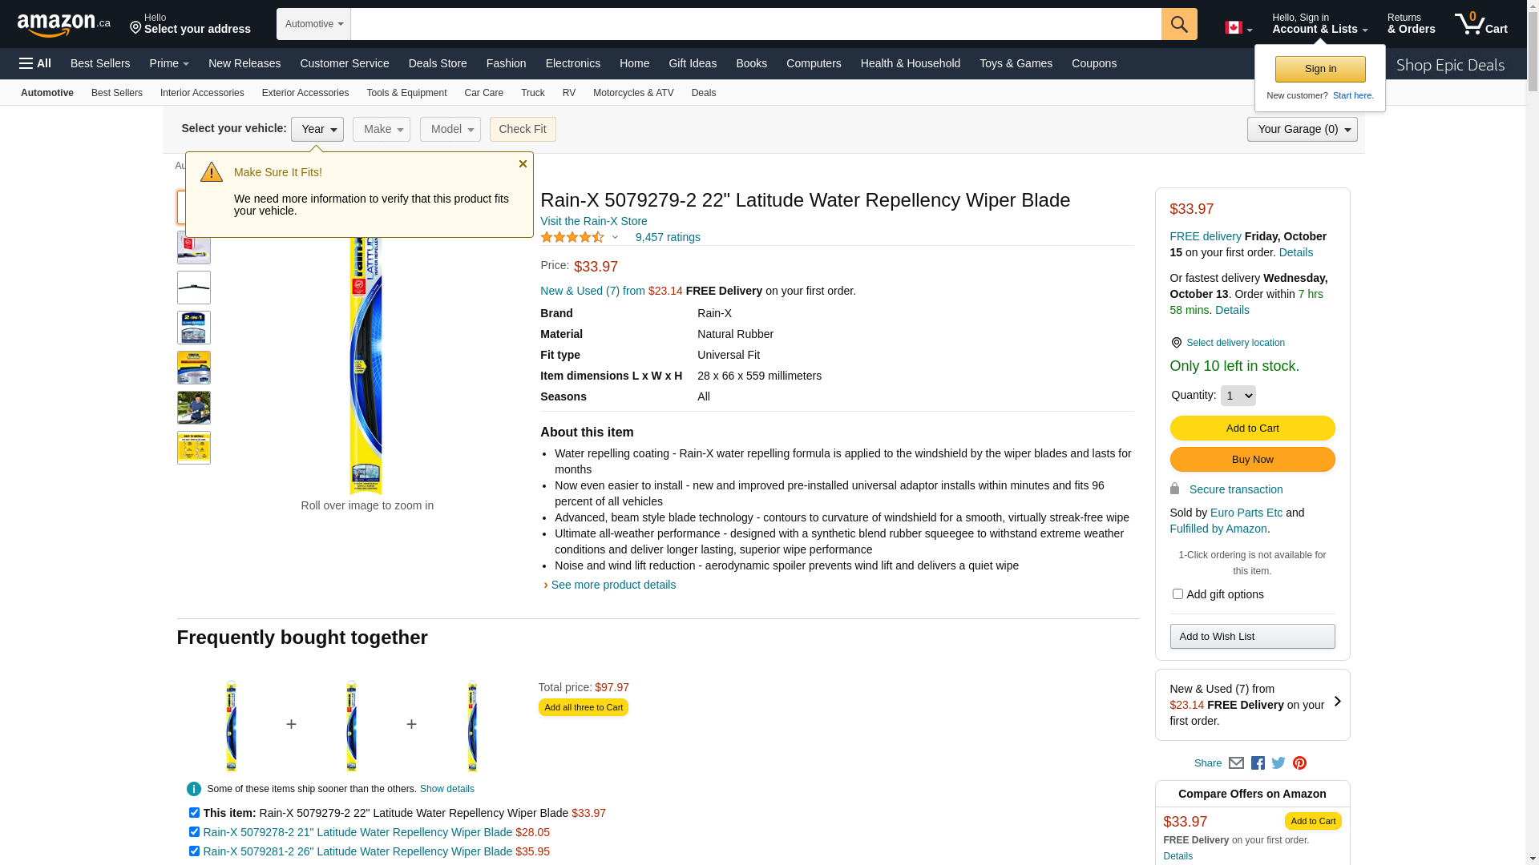Open the 9,457 ratings link
The width and height of the screenshot is (1539, 865).
pyautogui.click(x=668, y=237)
